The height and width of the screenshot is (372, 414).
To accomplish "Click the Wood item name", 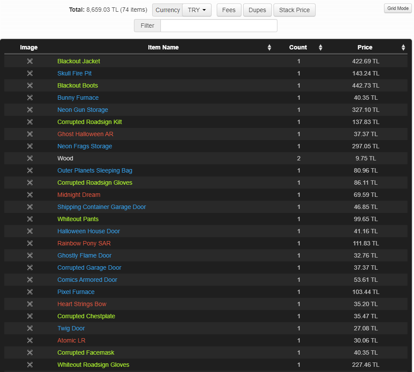I will 65,158.
